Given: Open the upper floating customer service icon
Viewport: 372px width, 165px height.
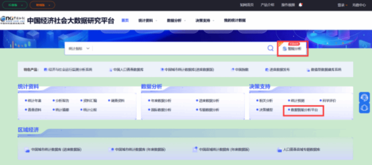Looking at the screenshot, I should (364, 97).
